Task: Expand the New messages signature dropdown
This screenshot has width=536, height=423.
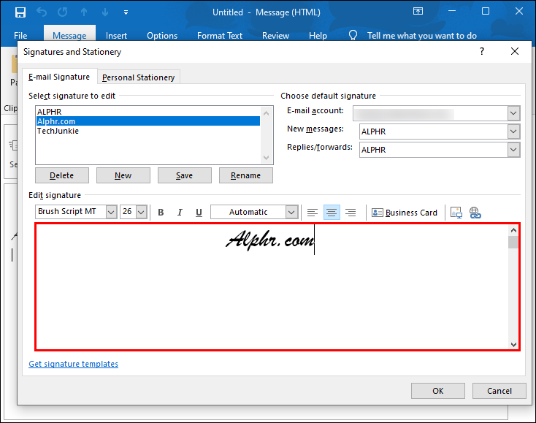Action: pyautogui.click(x=513, y=132)
